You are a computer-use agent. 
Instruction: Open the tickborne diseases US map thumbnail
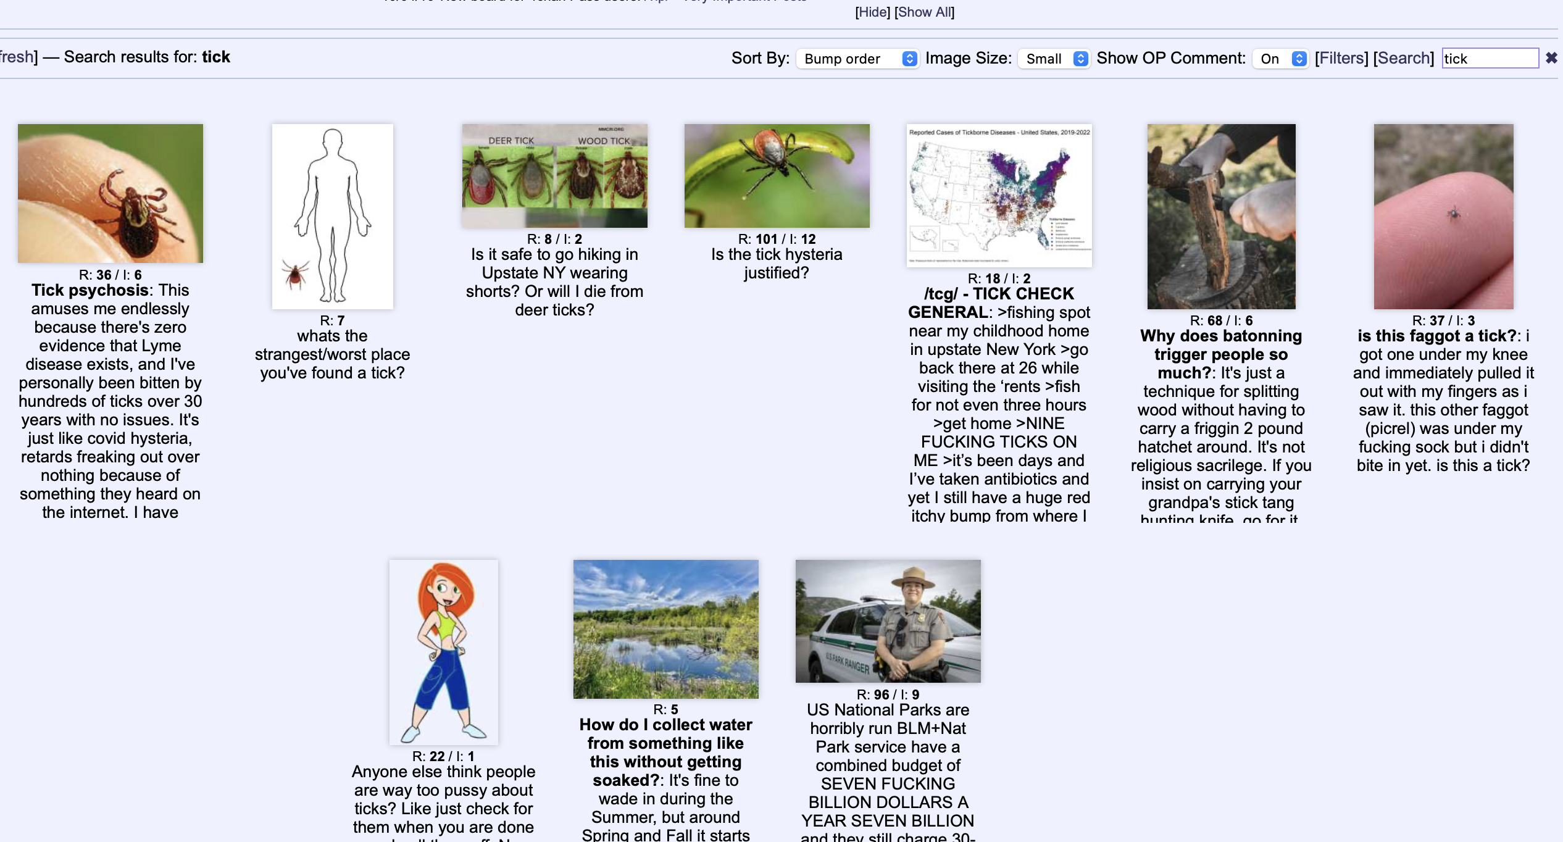click(x=999, y=196)
